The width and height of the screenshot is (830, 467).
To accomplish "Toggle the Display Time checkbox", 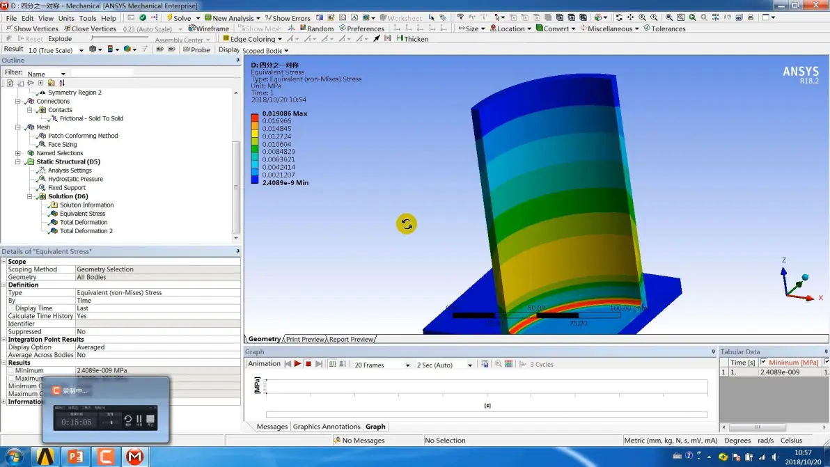I will [x=11, y=308].
